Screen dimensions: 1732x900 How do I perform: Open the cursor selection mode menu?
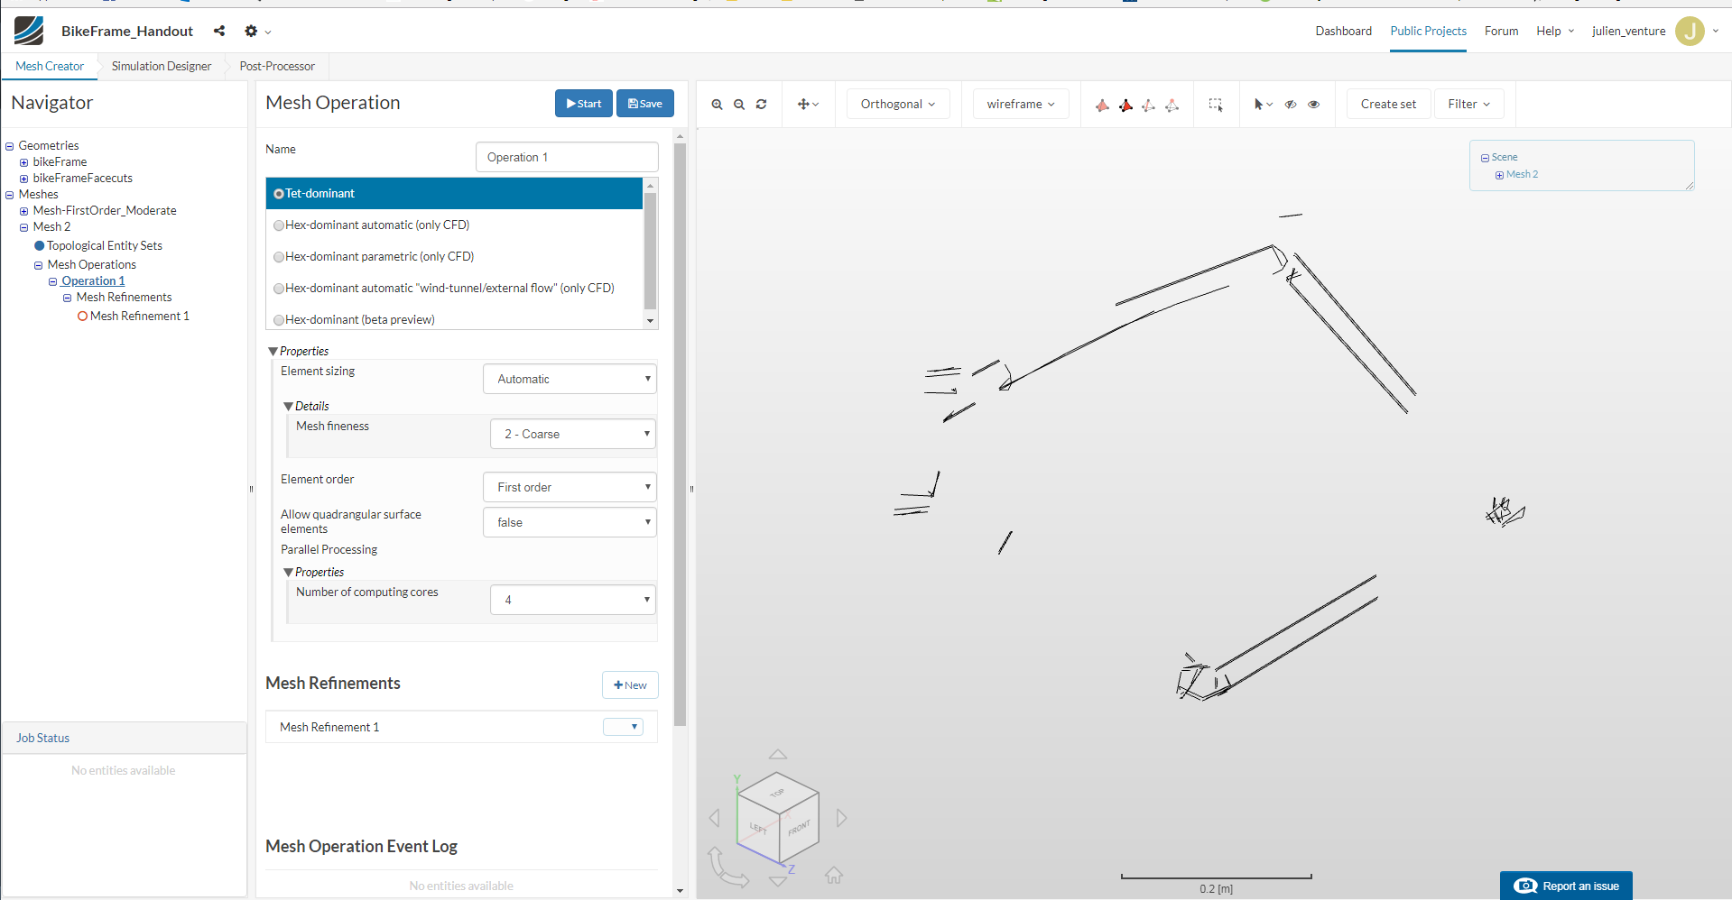pos(1263,105)
